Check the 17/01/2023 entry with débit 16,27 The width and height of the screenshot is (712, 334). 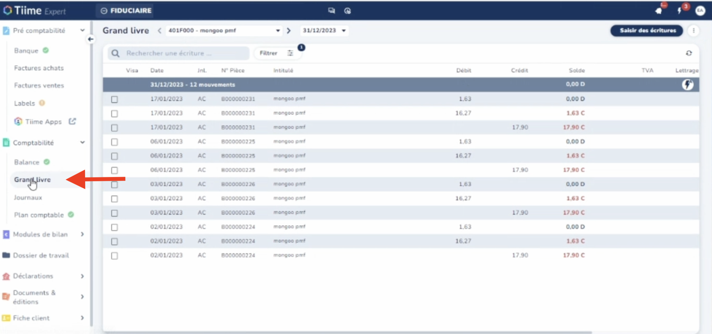[x=115, y=113]
